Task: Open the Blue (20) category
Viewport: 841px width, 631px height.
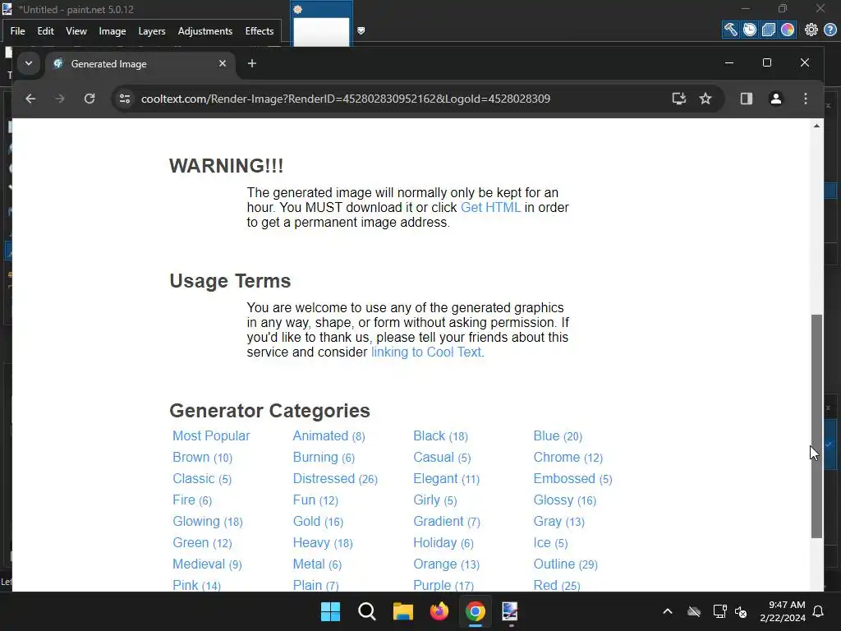Action: pyautogui.click(x=558, y=435)
